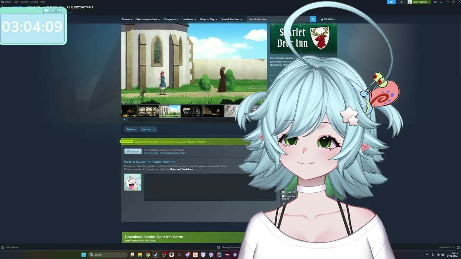461x259 pixels.
Task: Open the Games menu
Action: (x=34, y=2)
